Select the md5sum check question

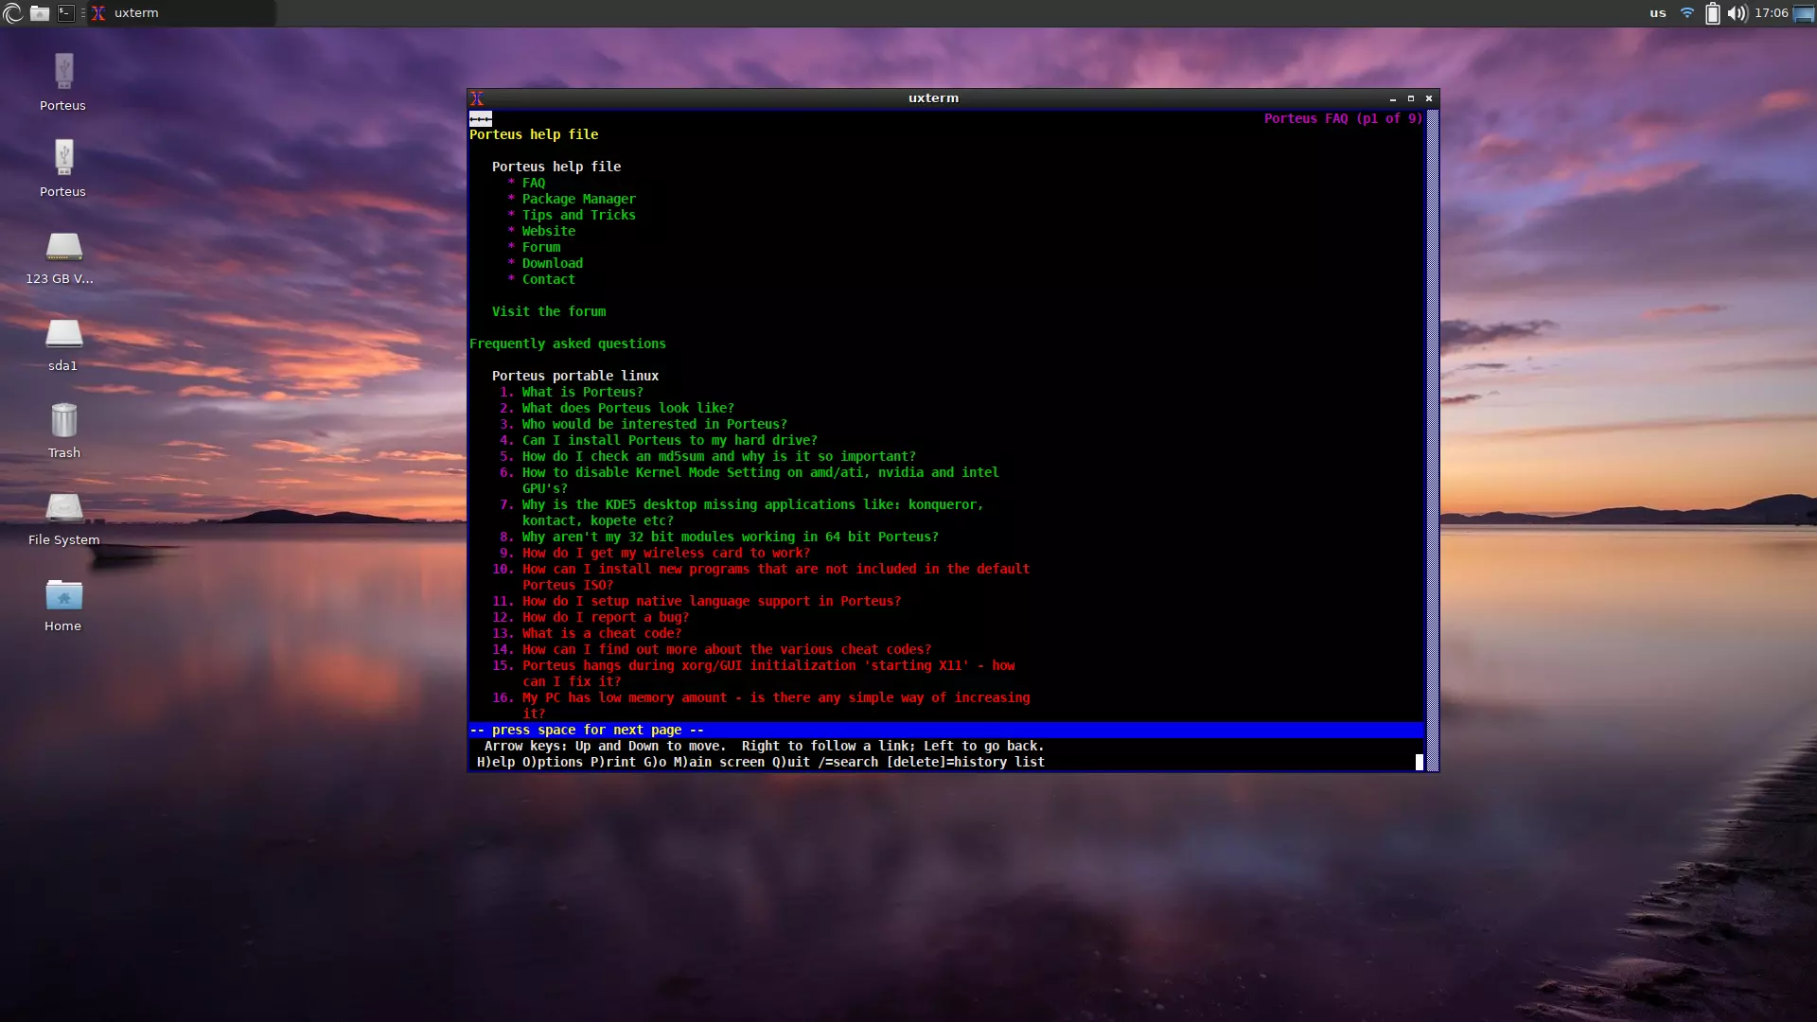point(719,456)
